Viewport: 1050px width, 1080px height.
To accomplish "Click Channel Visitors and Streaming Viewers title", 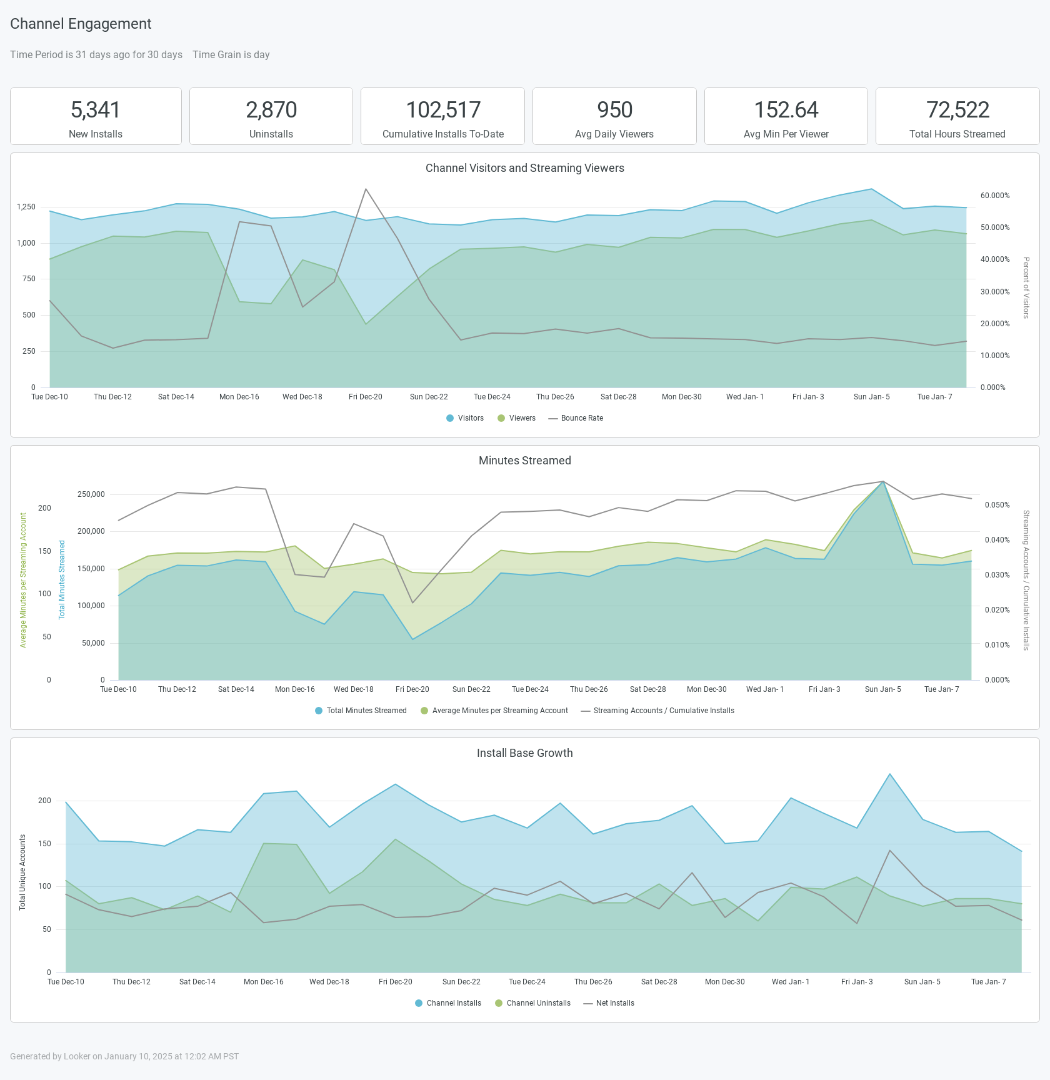I will pyautogui.click(x=525, y=168).
